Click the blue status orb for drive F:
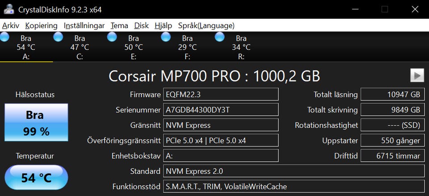Screen dimensions: 429x196 click(x=166, y=37)
